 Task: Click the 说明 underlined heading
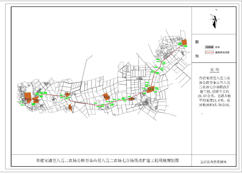coord(215,70)
